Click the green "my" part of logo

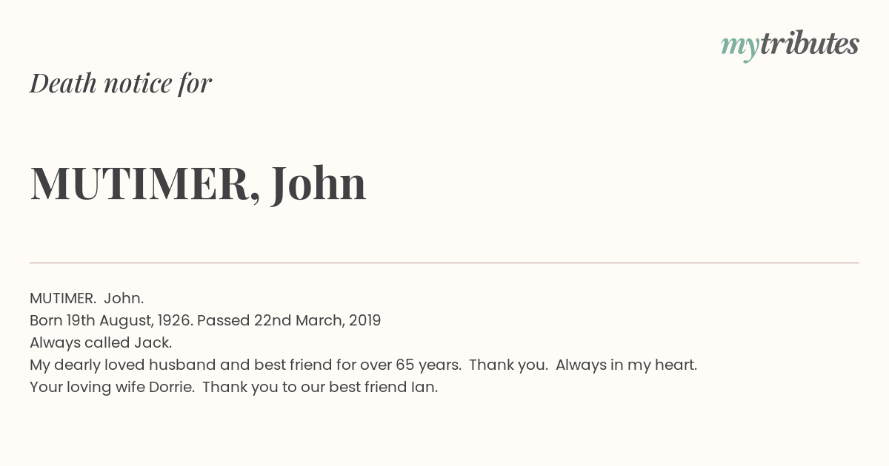click(x=740, y=48)
